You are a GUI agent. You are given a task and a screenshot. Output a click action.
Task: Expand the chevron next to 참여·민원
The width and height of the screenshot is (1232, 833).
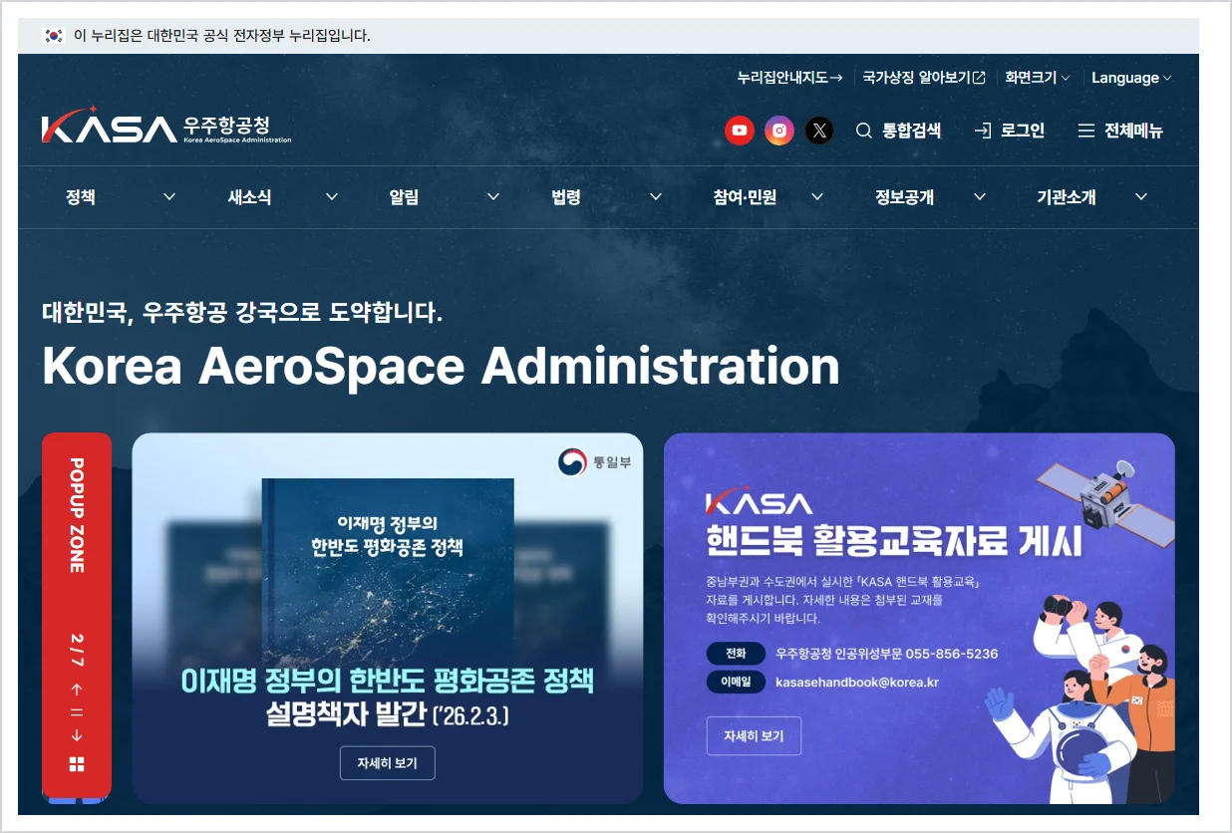coord(817,197)
